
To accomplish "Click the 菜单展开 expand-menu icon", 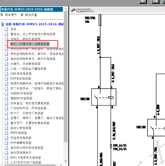I will pos(2,15).
